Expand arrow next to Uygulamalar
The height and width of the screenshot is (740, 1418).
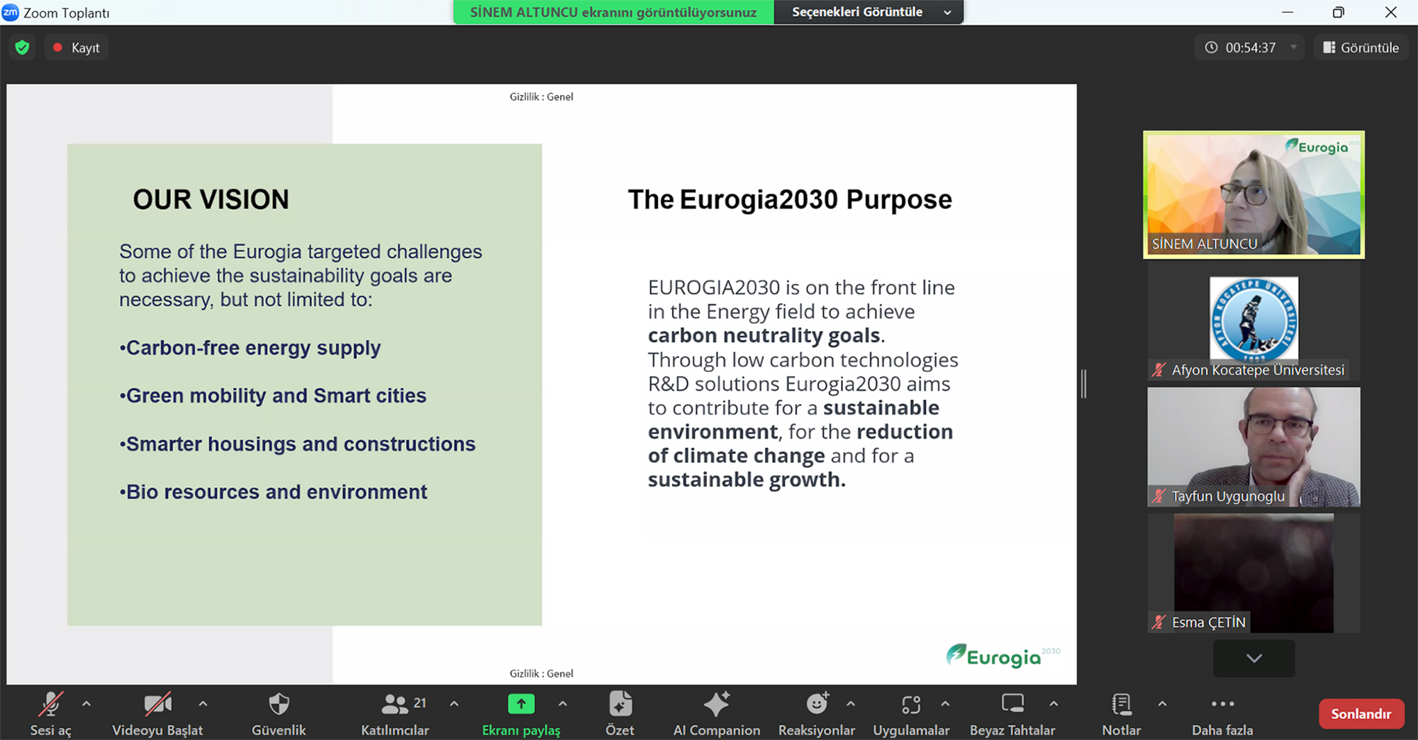945,704
